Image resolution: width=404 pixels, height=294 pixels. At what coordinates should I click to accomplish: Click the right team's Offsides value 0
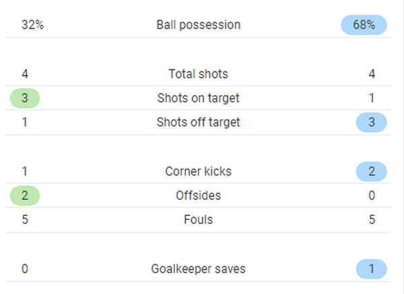click(372, 196)
